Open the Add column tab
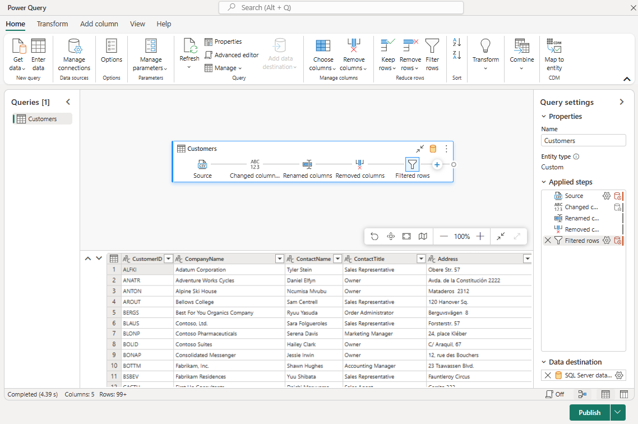This screenshot has width=638, height=424. [x=99, y=24]
